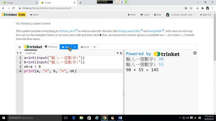The height and width of the screenshot is (121, 216).
Task: Open the matplotlib link
Action: [x=156, y=31]
